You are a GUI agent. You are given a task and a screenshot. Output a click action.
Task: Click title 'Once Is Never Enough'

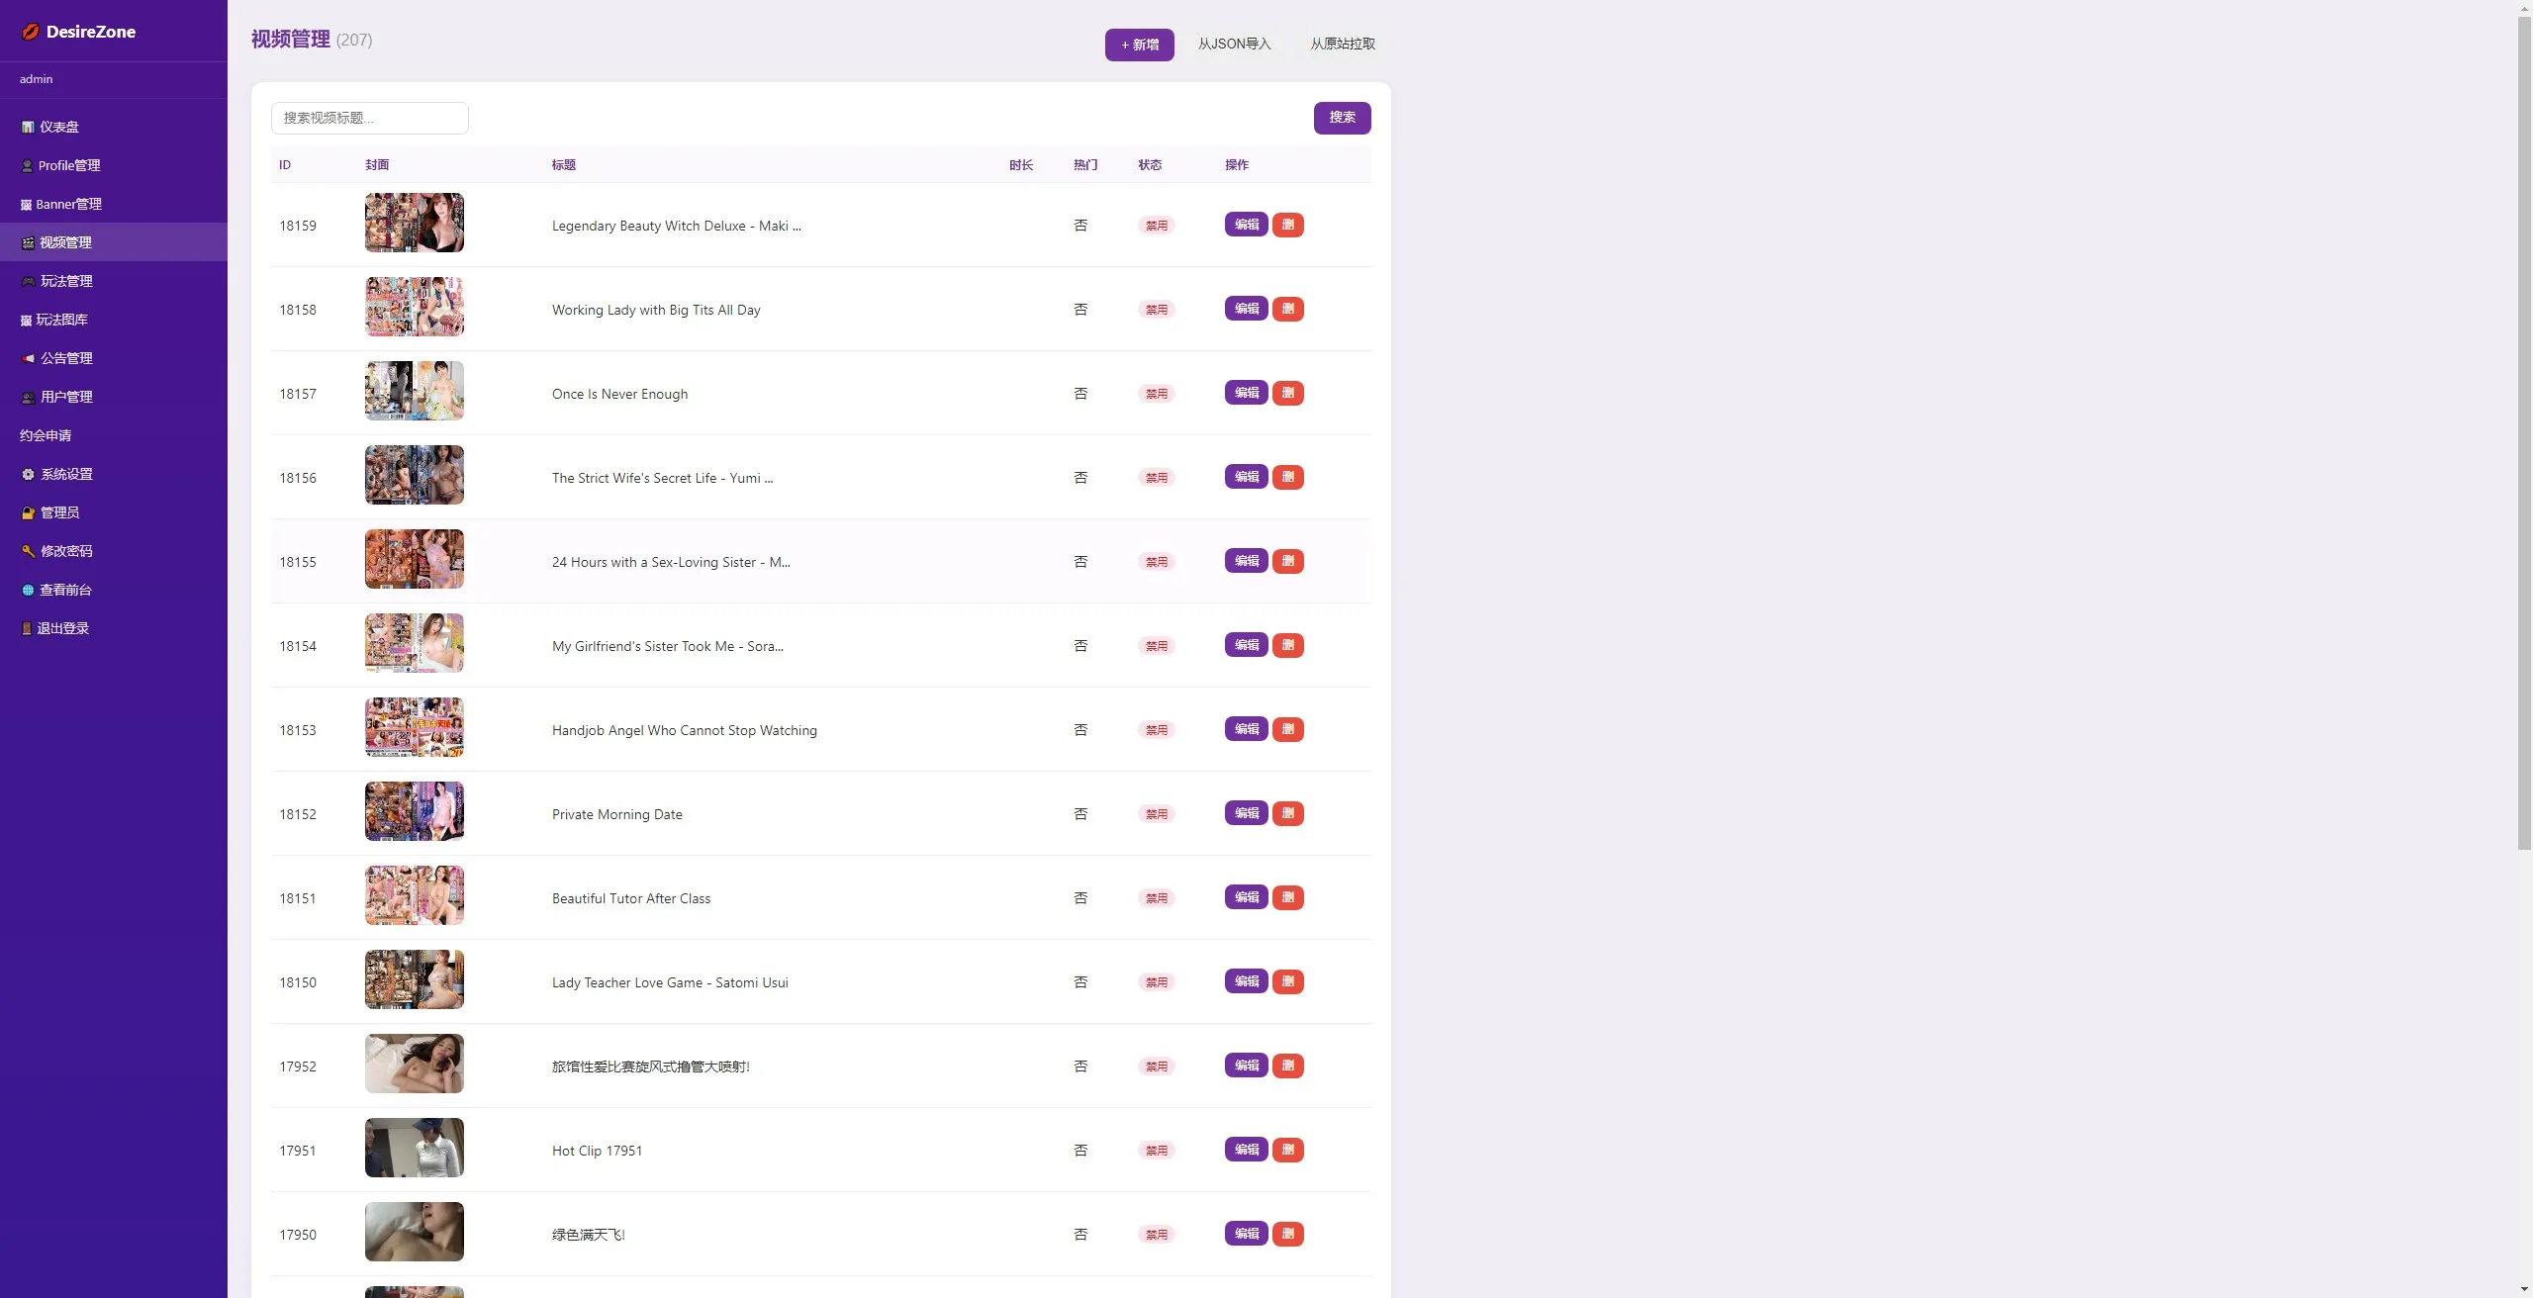click(x=619, y=394)
